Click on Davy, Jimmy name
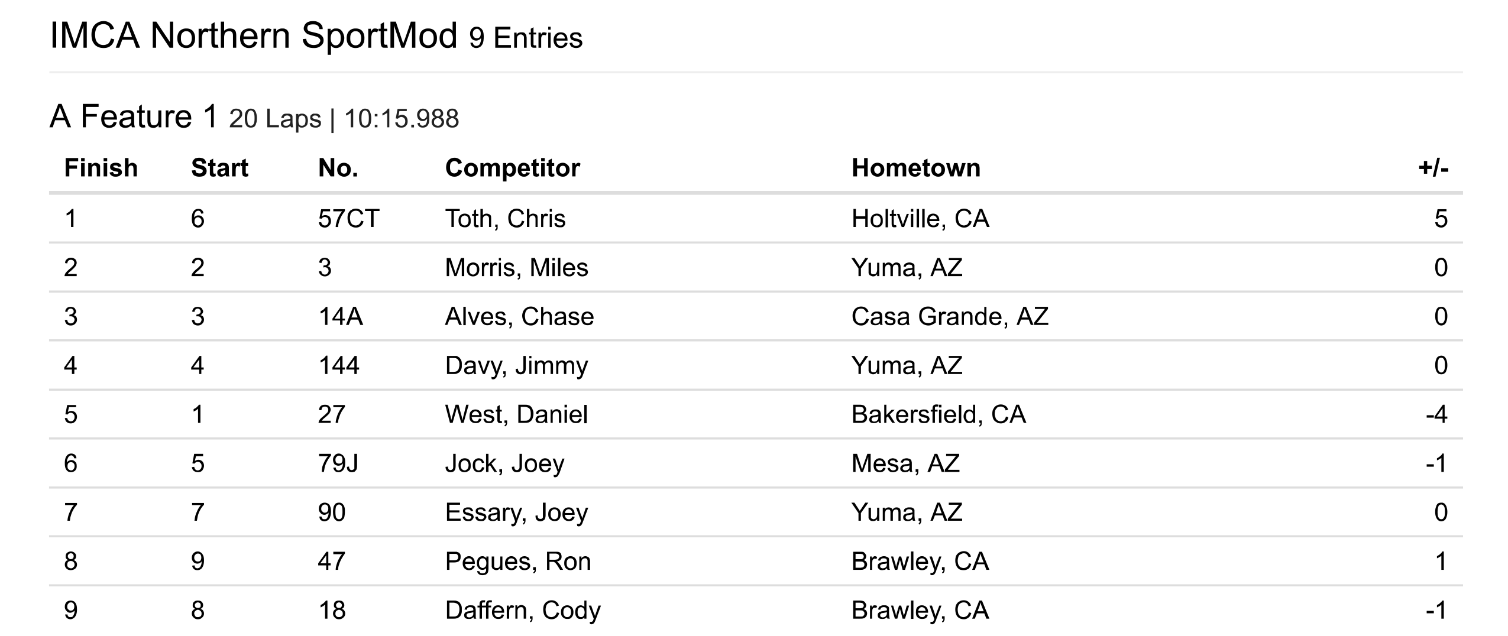 516,366
